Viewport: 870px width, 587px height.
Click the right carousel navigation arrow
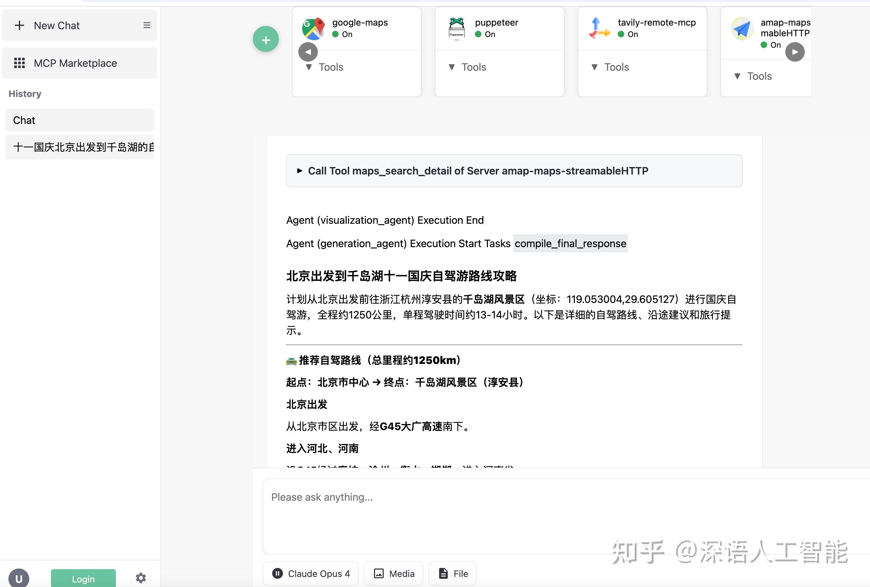(795, 52)
